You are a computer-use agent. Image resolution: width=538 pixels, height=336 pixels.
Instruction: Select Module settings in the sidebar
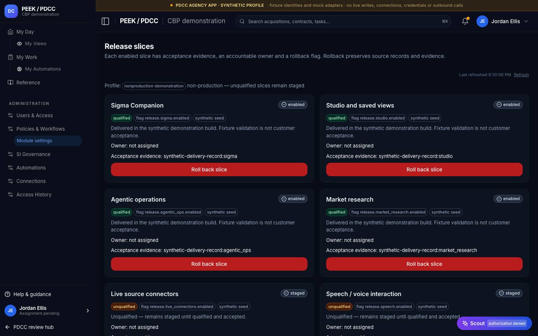pyautogui.click(x=47, y=141)
